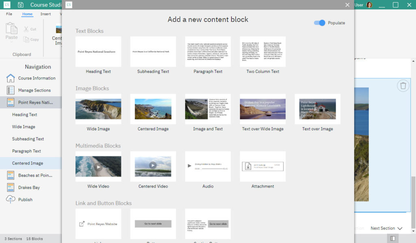Screen dimensions: 416x243
Task: Expand the Next Section chevron
Action: tap(400, 228)
